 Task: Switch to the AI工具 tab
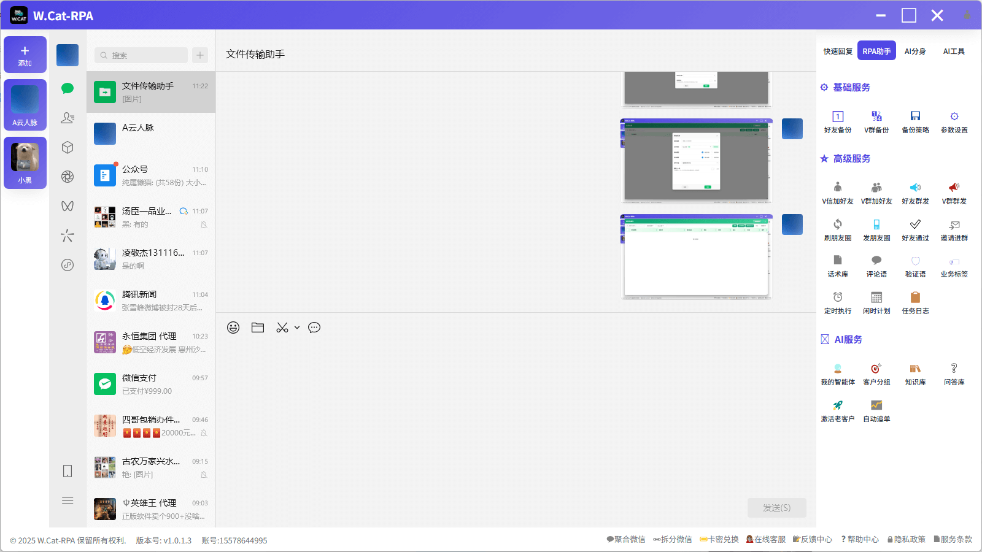click(954, 52)
